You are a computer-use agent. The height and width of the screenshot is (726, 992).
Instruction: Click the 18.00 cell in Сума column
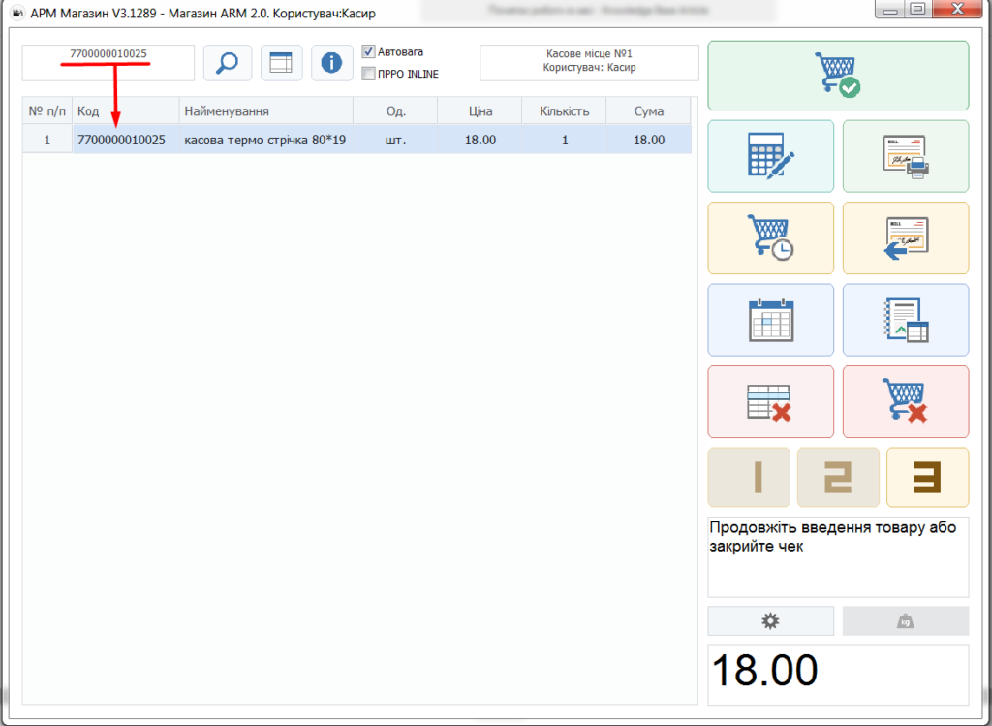[649, 140]
